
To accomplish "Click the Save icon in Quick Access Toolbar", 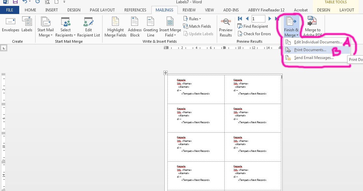I will click(x=15, y=2).
